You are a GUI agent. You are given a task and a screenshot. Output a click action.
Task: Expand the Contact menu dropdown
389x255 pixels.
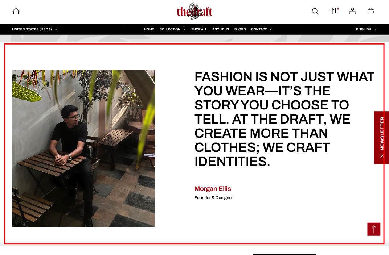point(262,29)
